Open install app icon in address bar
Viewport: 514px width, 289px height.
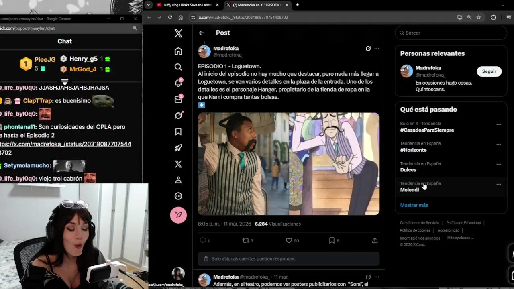460,17
